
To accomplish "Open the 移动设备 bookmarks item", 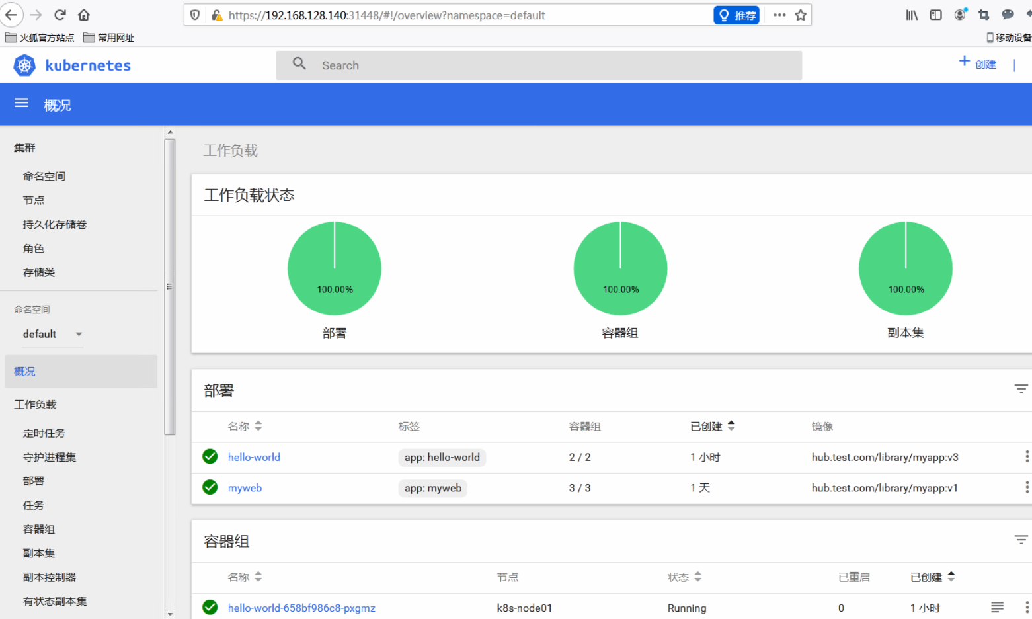I will pyautogui.click(x=1009, y=38).
